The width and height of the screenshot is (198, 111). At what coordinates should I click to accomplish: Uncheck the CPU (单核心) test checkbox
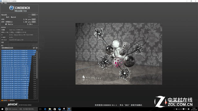37,22
